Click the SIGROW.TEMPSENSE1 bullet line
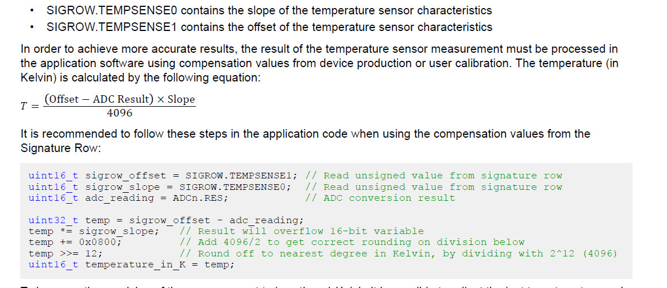Viewport: 667px width, 288px height. coord(269,27)
